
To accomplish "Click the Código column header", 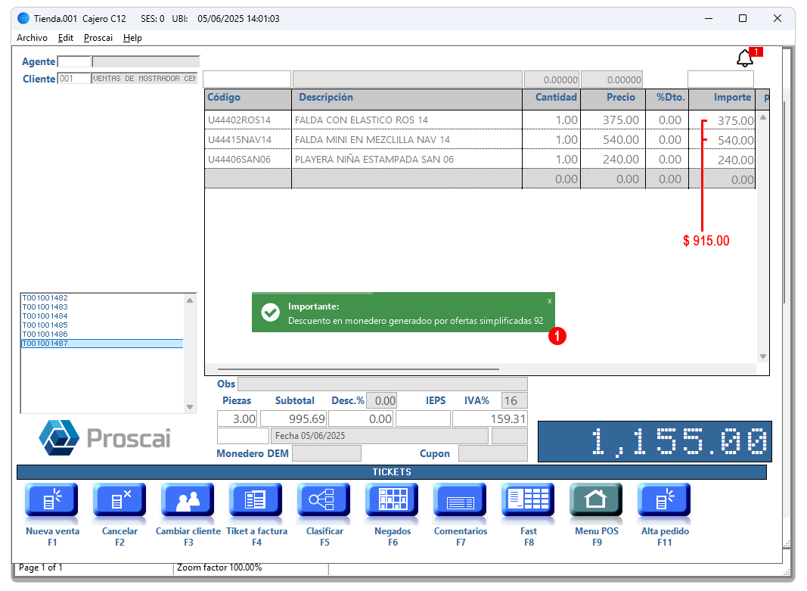I will (x=248, y=98).
